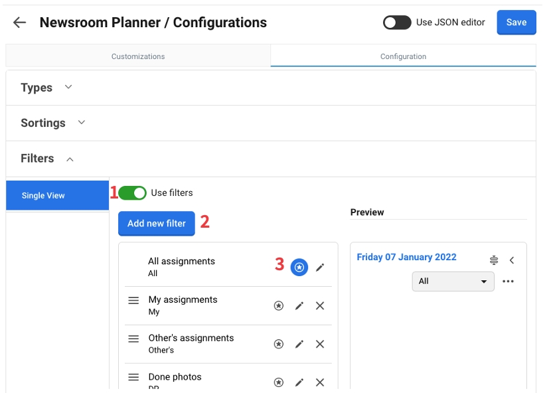
Task: Set All assignments as default filter star
Action: pos(299,267)
